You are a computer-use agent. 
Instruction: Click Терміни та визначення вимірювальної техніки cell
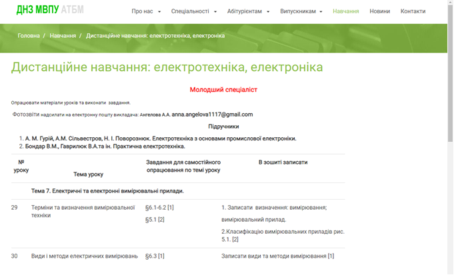point(83,211)
